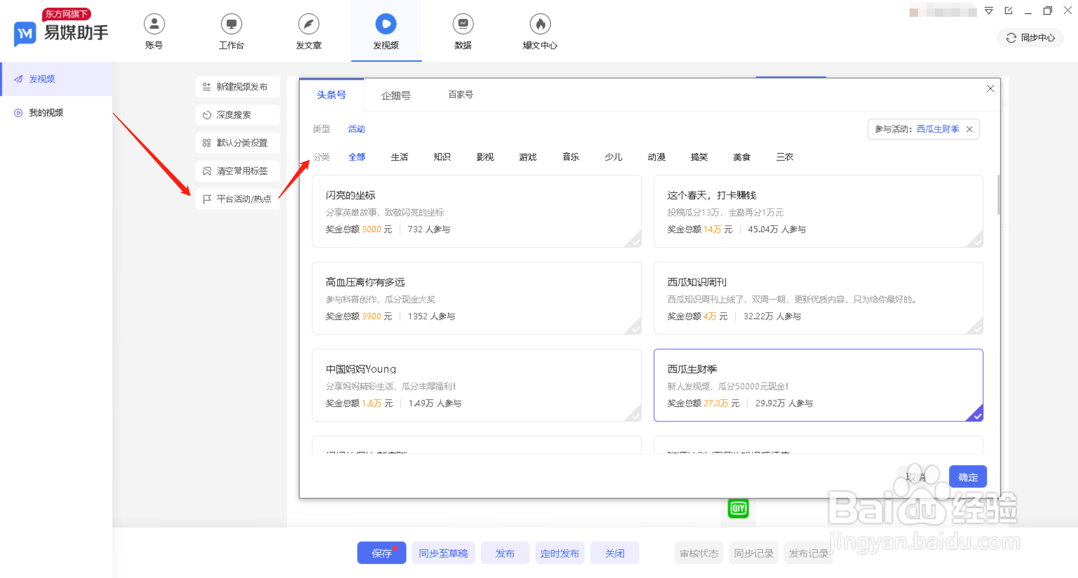Select the 西瓜知识周刊 activity card

(x=818, y=299)
